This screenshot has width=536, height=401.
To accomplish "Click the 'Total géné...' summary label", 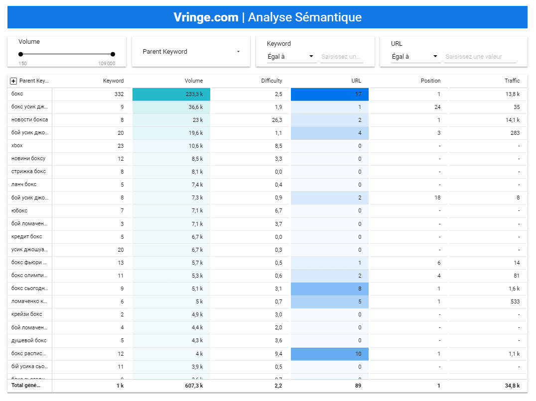I will pyautogui.click(x=25, y=385).
